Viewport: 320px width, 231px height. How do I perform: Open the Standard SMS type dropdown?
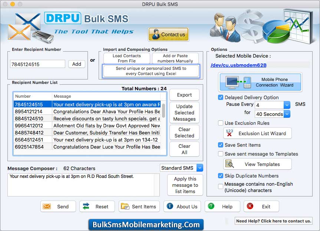pyautogui.click(x=200, y=168)
